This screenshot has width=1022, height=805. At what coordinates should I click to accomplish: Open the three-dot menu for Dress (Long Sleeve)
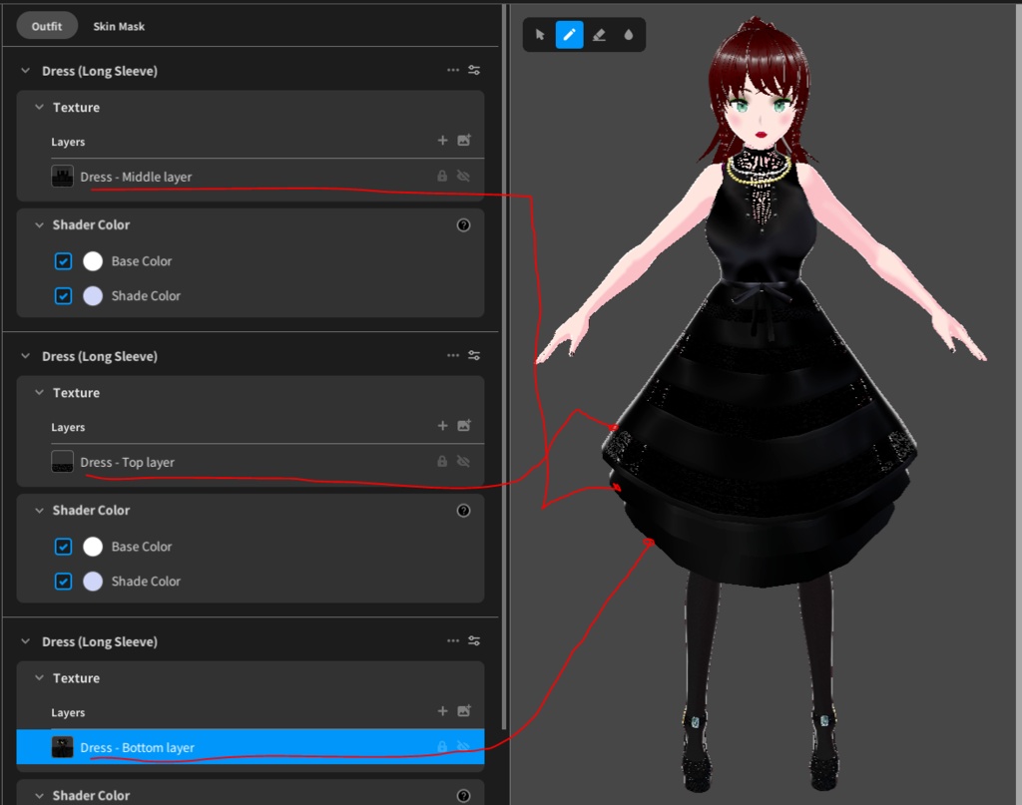453,70
